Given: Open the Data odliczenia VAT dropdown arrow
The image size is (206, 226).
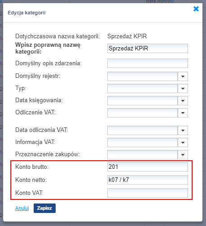Looking at the screenshot, I should click(183, 131).
